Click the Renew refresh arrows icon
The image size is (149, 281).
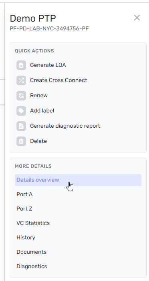click(21, 96)
